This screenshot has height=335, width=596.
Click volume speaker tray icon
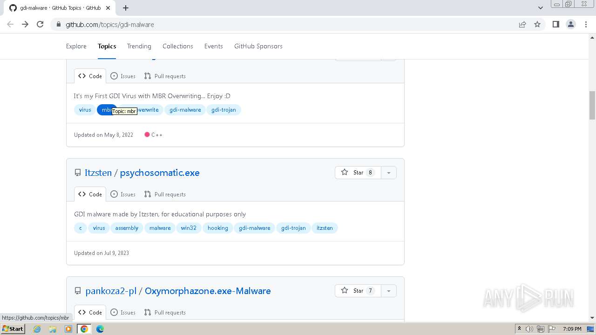pos(529,329)
